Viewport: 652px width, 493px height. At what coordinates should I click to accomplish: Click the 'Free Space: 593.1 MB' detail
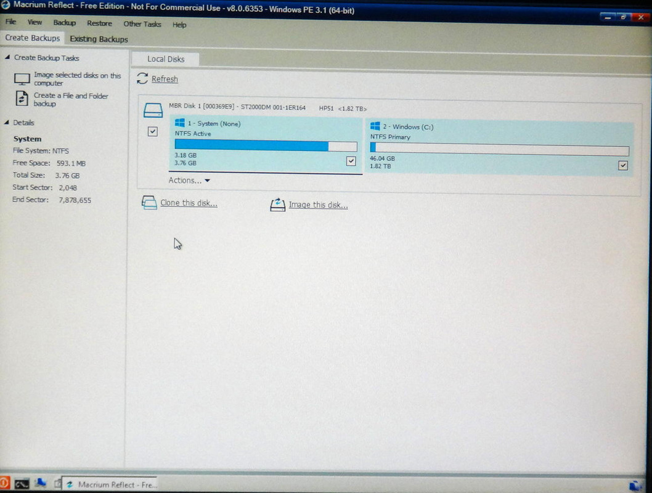click(x=49, y=163)
